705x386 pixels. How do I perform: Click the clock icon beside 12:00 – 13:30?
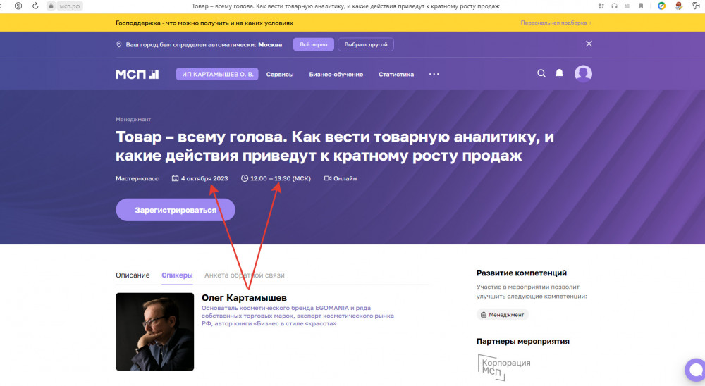245,178
